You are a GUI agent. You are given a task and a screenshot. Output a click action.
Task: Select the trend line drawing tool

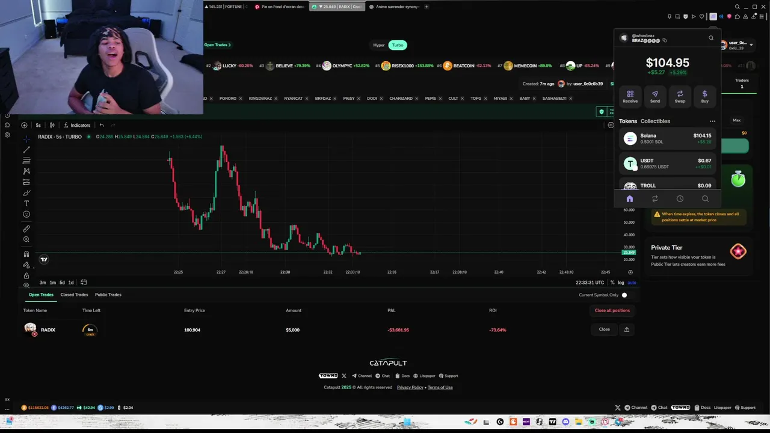point(26,150)
